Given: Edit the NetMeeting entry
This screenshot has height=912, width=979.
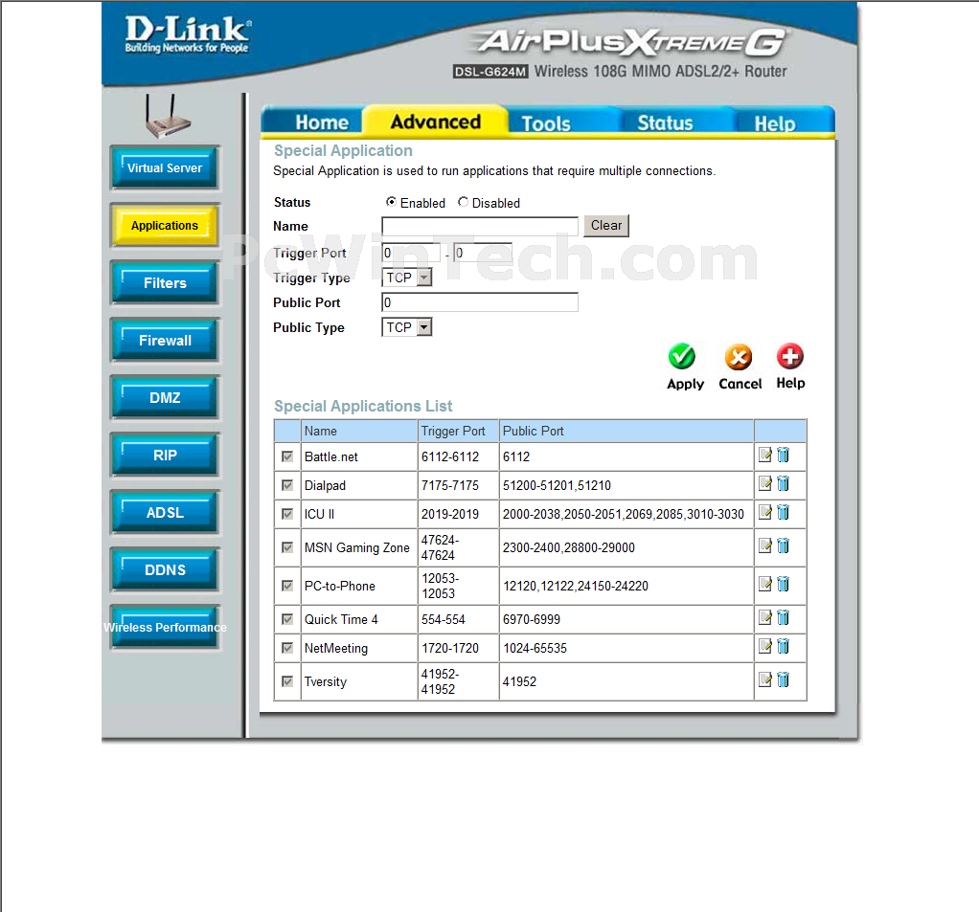Looking at the screenshot, I should (x=764, y=646).
